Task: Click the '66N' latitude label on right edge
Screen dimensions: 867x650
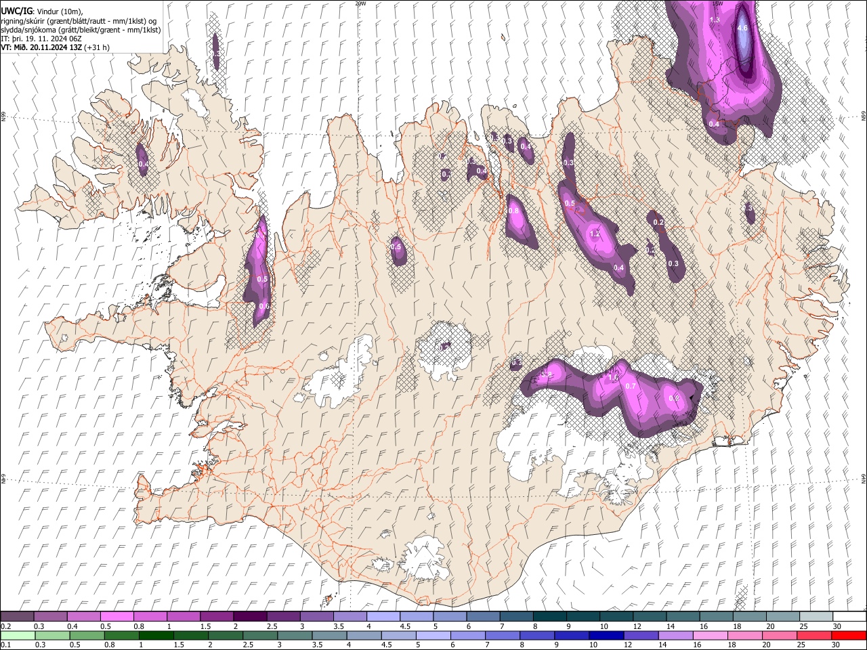Action: [x=864, y=116]
